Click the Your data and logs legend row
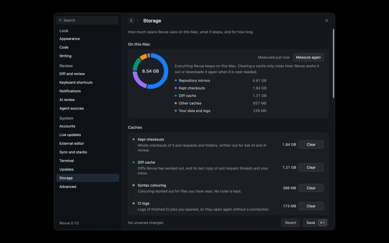This screenshot has height=243, width=389. click(220, 111)
